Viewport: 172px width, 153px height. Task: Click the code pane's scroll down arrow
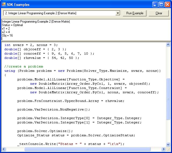pyautogui.click(x=168, y=145)
